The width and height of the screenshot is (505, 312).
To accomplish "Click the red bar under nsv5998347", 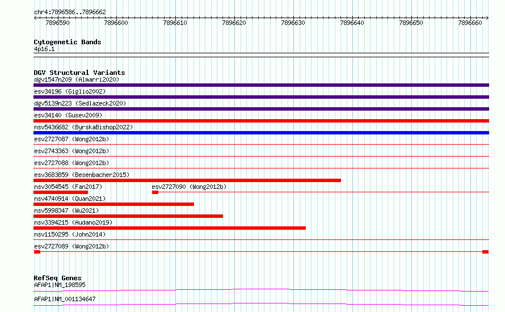I will 128,216.
